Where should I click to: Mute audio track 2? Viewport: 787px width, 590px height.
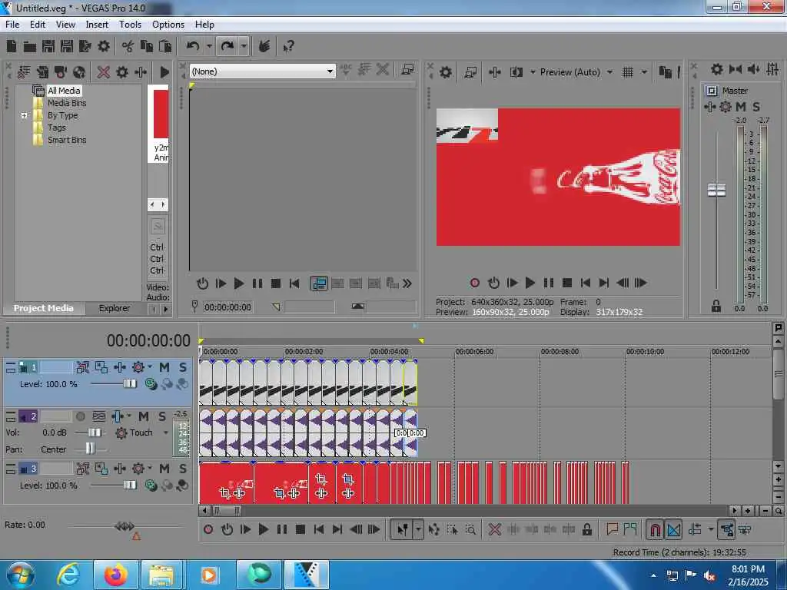pyautogui.click(x=144, y=416)
